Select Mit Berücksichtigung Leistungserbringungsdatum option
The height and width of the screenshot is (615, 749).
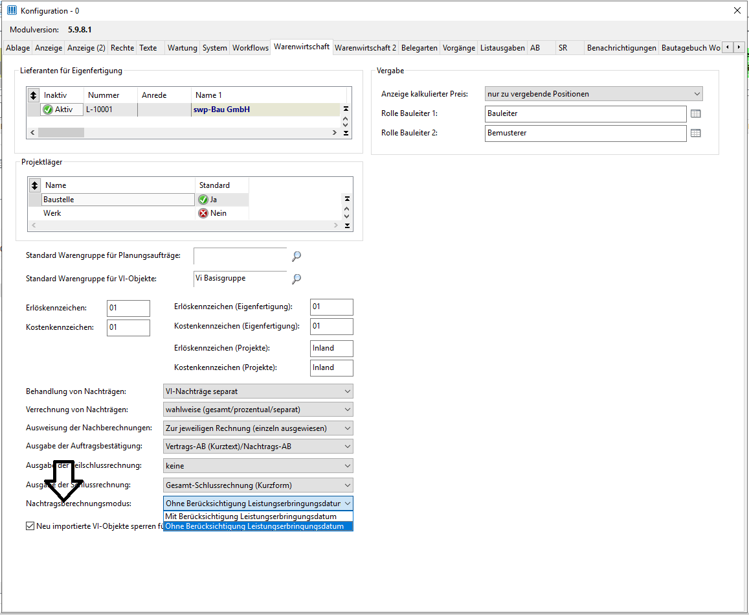tap(258, 516)
